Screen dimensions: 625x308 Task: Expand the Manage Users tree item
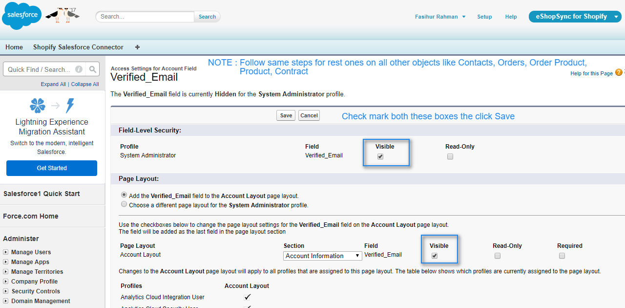coord(6,252)
